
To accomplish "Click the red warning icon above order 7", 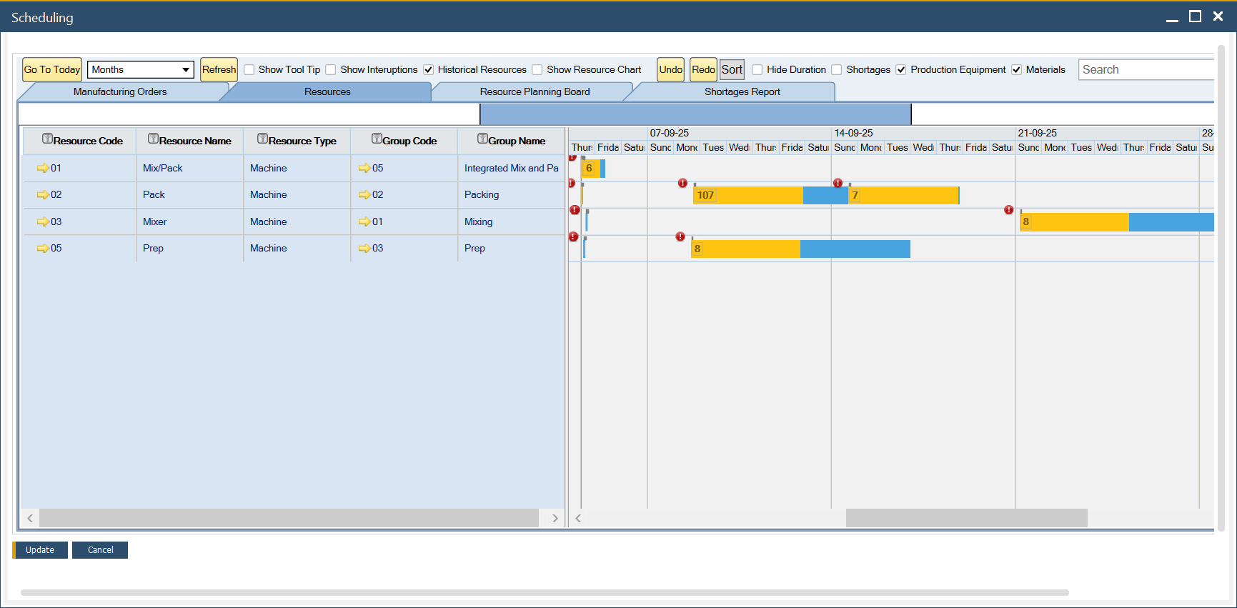I will (x=838, y=183).
